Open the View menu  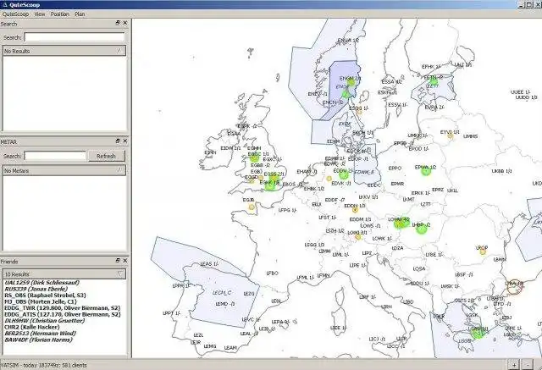click(x=40, y=14)
